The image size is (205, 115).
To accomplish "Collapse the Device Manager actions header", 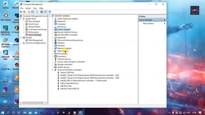I will pyautogui.click(x=164, y=20).
